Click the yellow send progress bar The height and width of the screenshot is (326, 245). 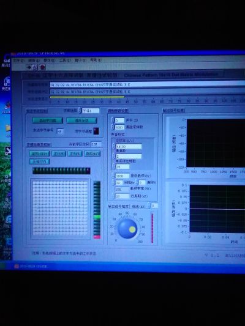coord(87,97)
